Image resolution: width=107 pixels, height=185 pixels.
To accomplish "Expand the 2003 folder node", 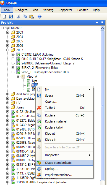I will [7, 32].
